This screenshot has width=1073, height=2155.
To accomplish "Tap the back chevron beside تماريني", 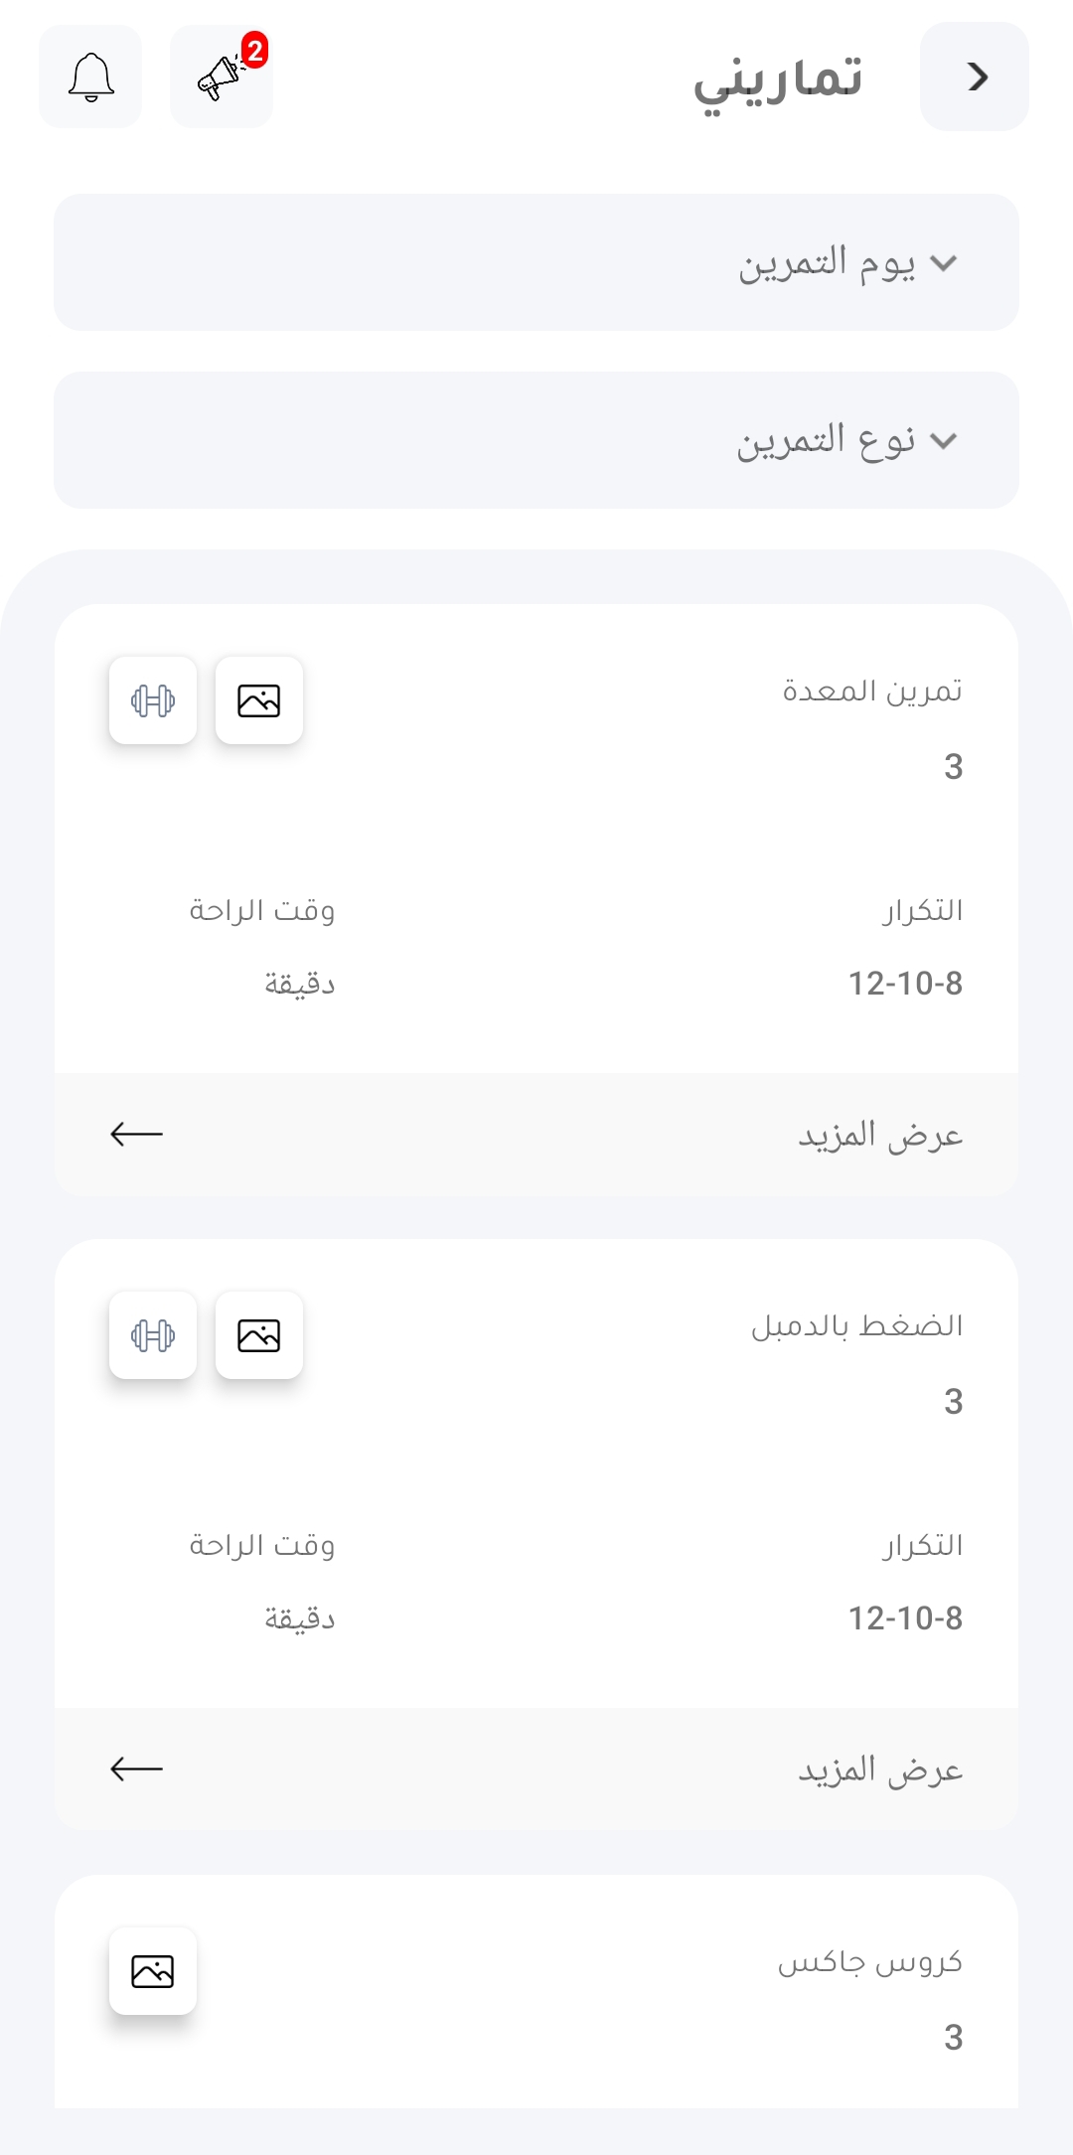I will pos(975,77).
